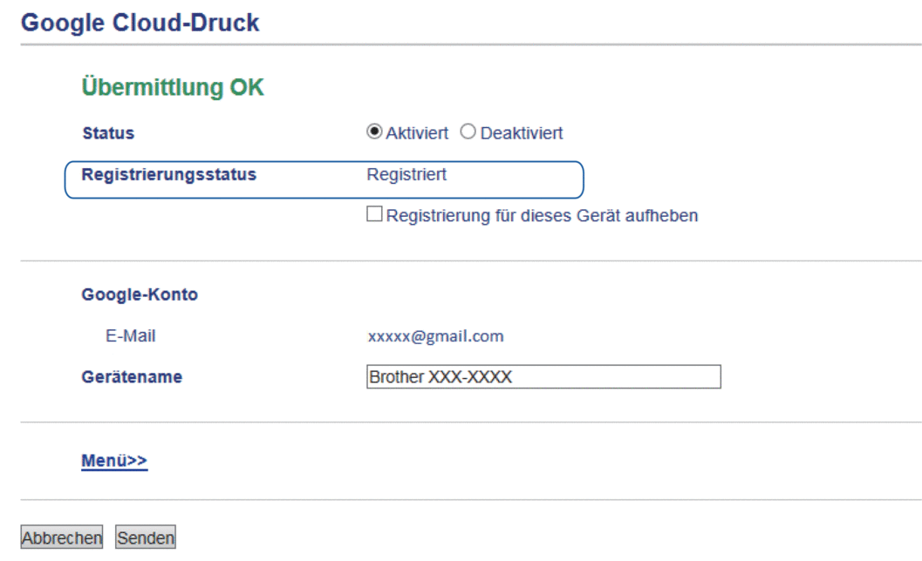The image size is (922, 561).
Task: Check Registrierung für dieses Gerät aufheben
Action: [x=374, y=213]
